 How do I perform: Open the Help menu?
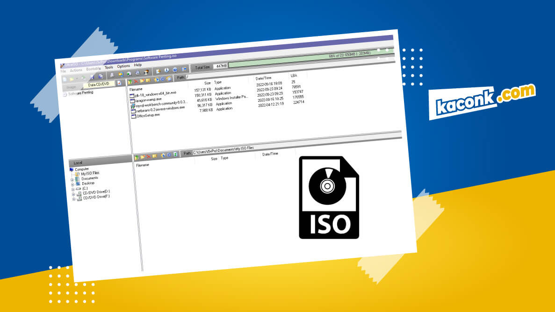pyautogui.click(x=137, y=65)
